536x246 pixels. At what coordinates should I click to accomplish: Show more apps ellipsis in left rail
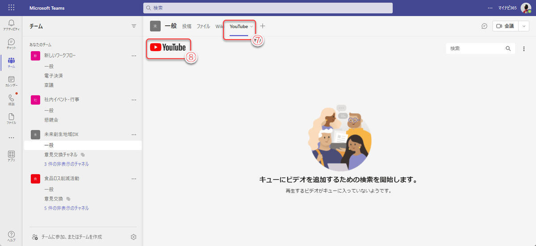point(11,137)
